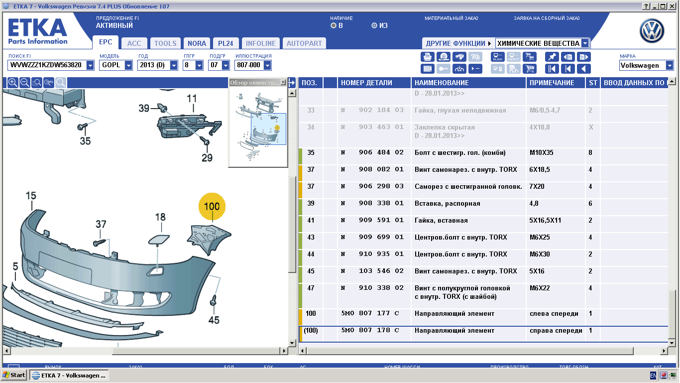Click the pushpin icon
680x383 pixels.
[x=552, y=57]
